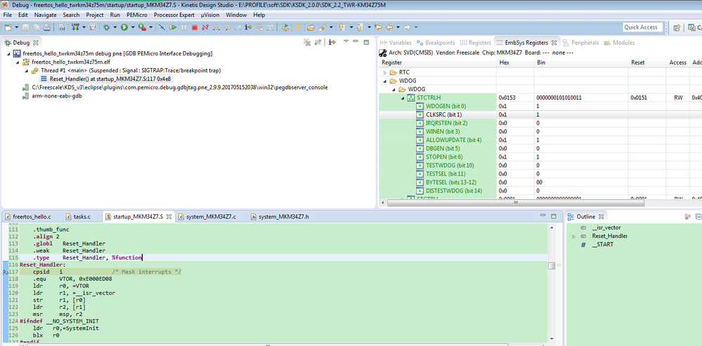Switch to the Peripherals tab

(580, 43)
